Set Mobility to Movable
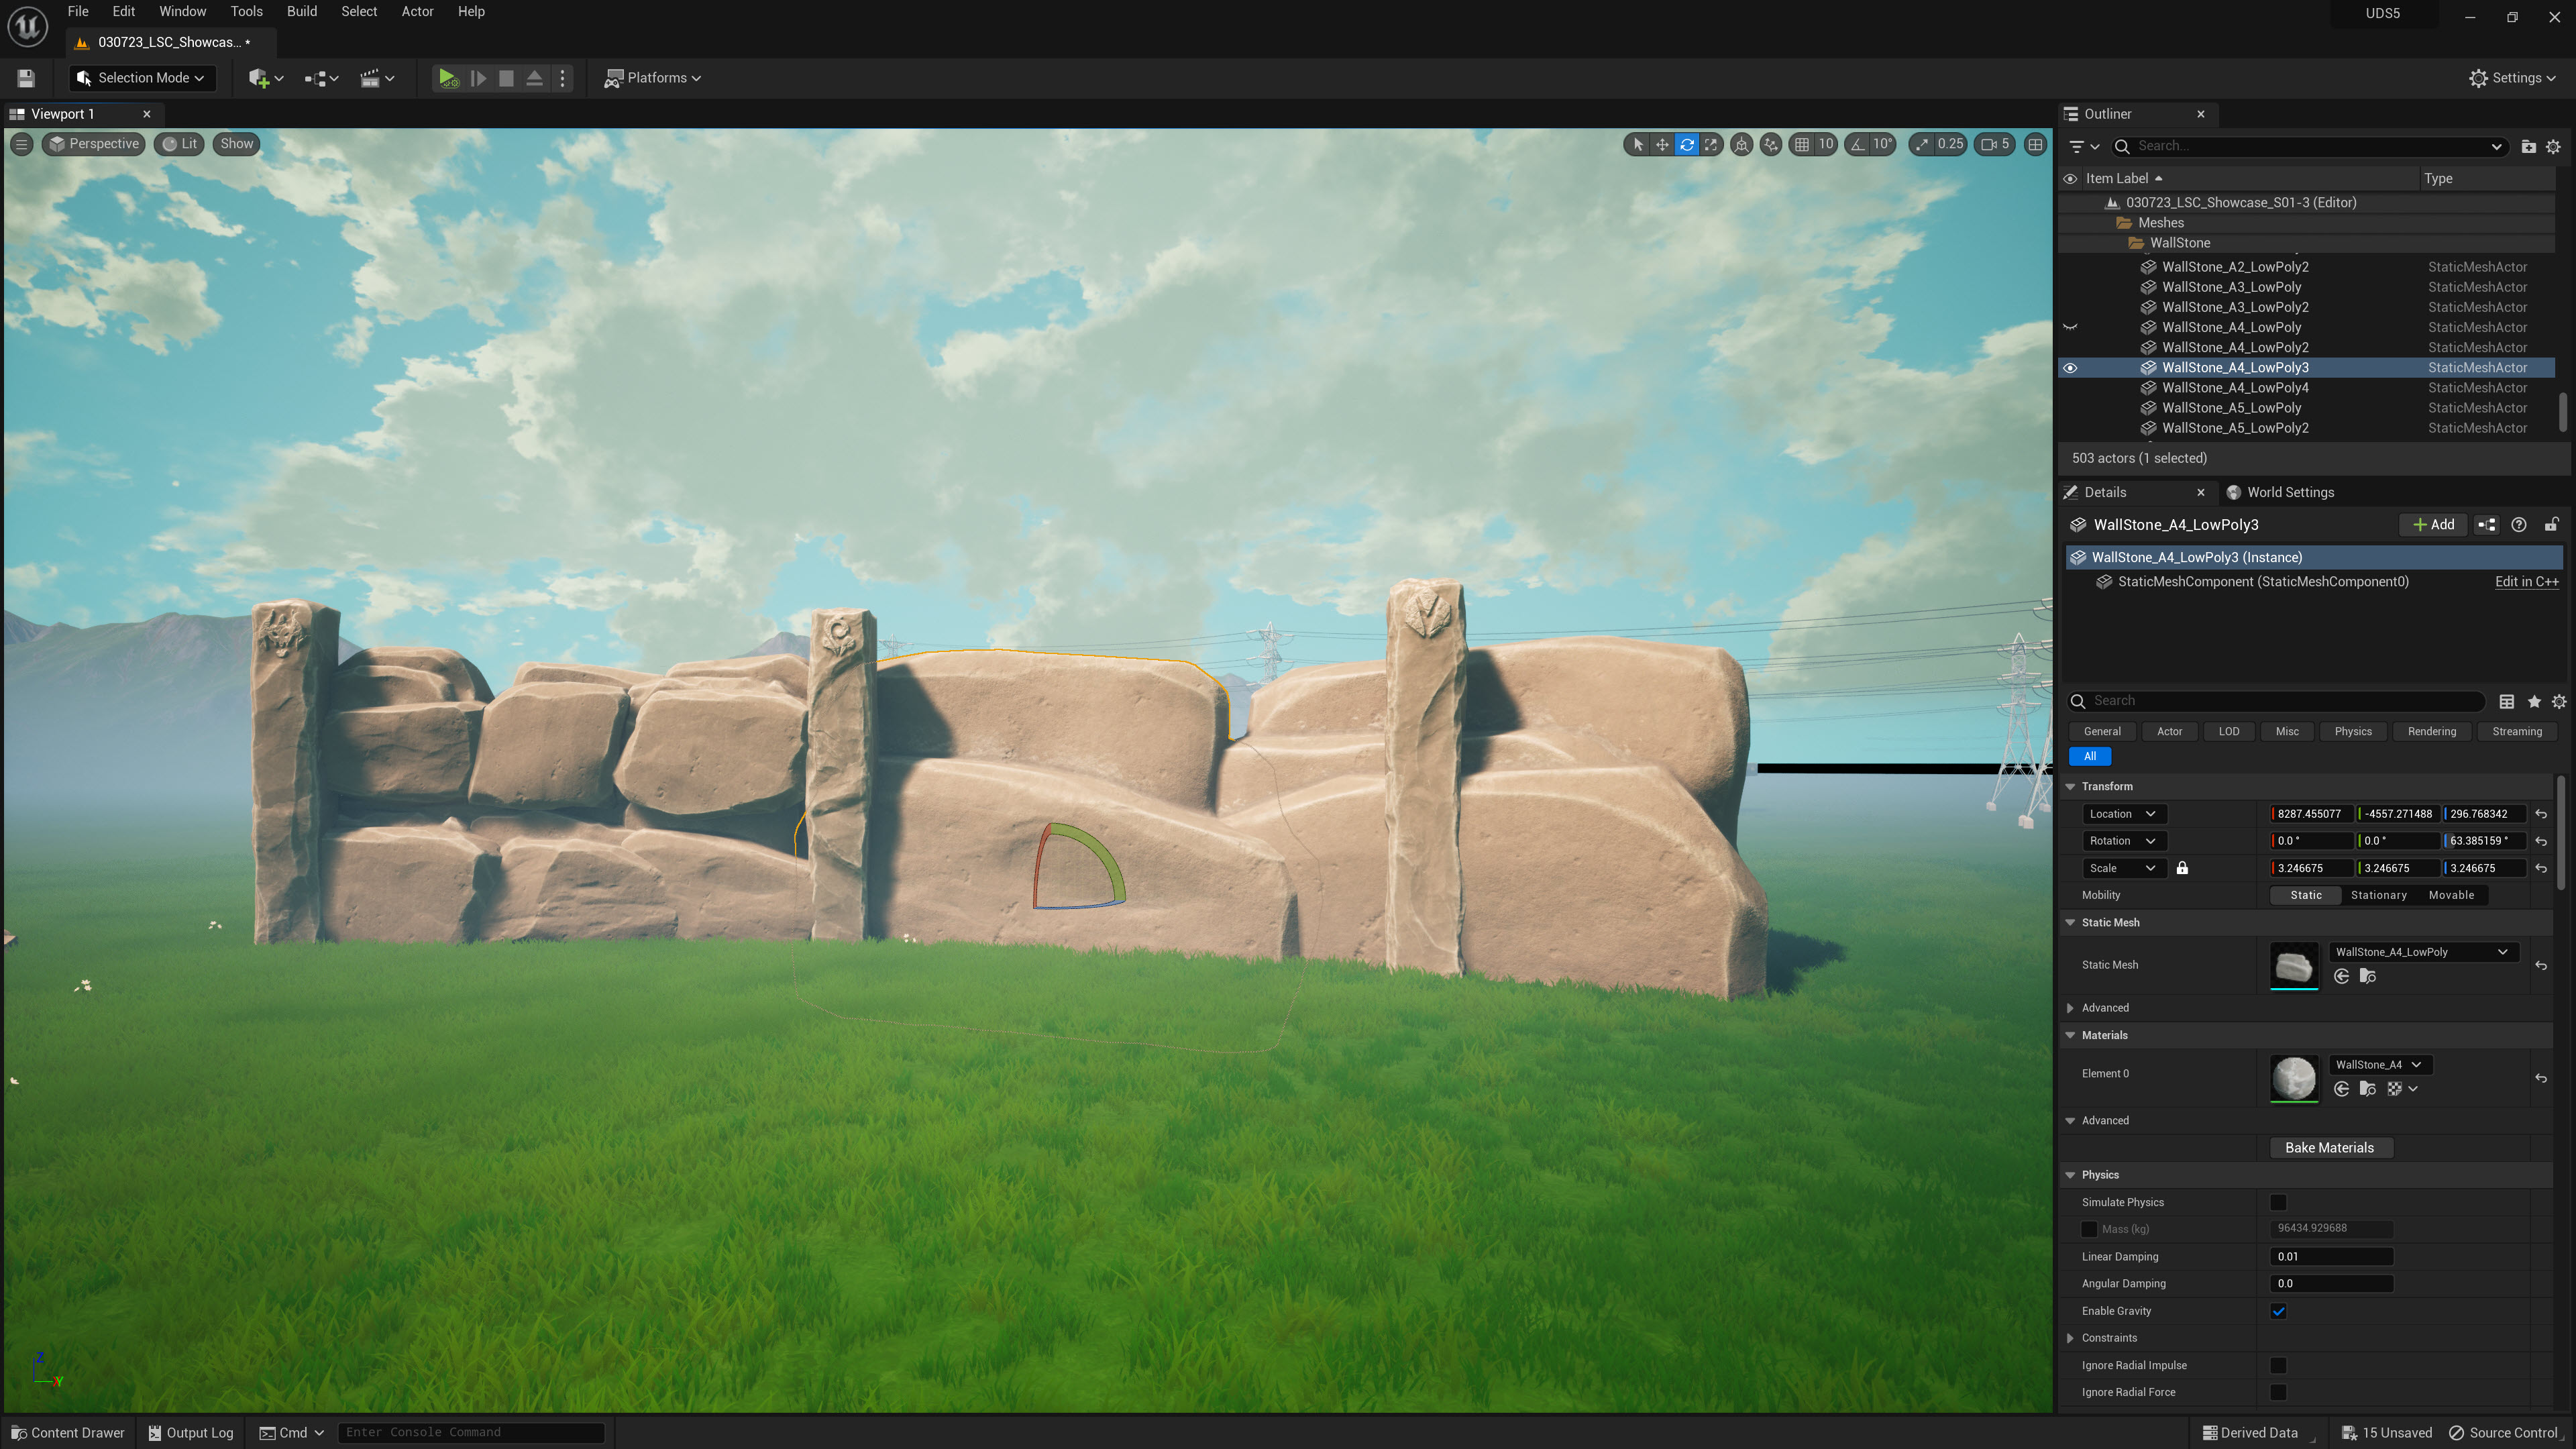Screen dimensions: 2576x1449 click(2451, 895)
